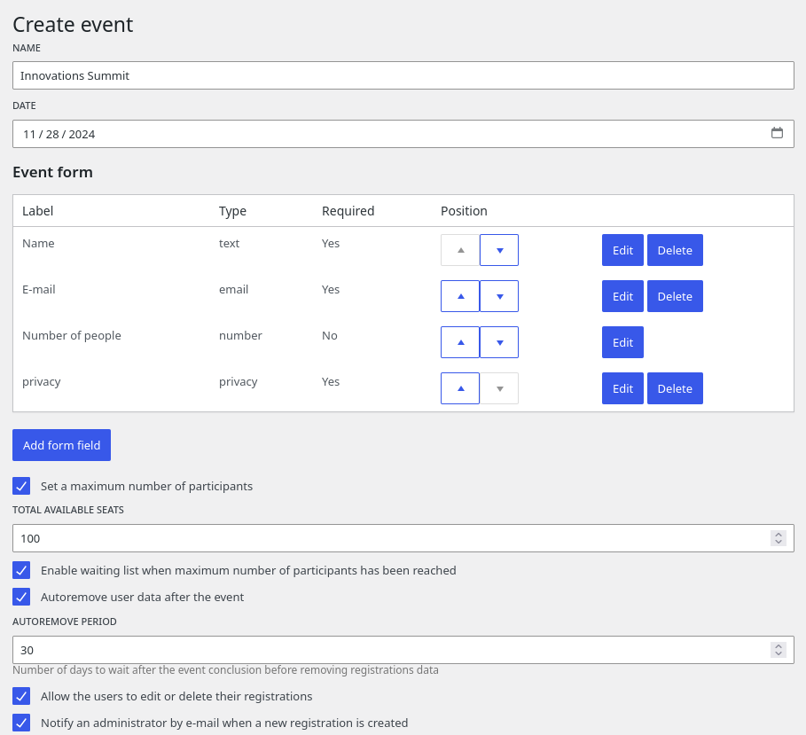Open the calendar date picker icon
The height and width of the screenshot is (735, 806).
pos(777,134)
